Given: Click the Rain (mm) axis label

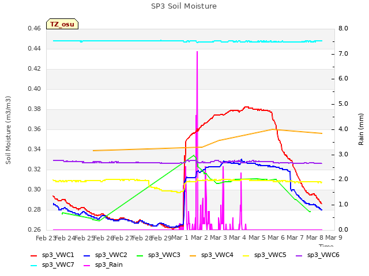Looking at the screenshot, I should point(361,129).
